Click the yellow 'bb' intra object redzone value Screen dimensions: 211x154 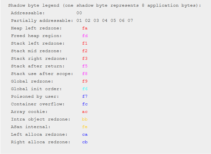(x=85, y=119)
